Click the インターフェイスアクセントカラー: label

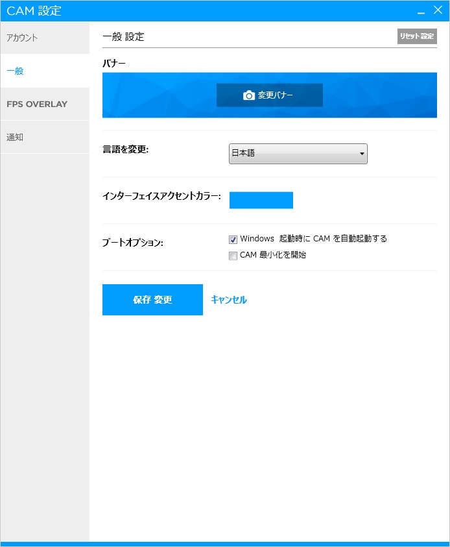[x=161, y=196]
